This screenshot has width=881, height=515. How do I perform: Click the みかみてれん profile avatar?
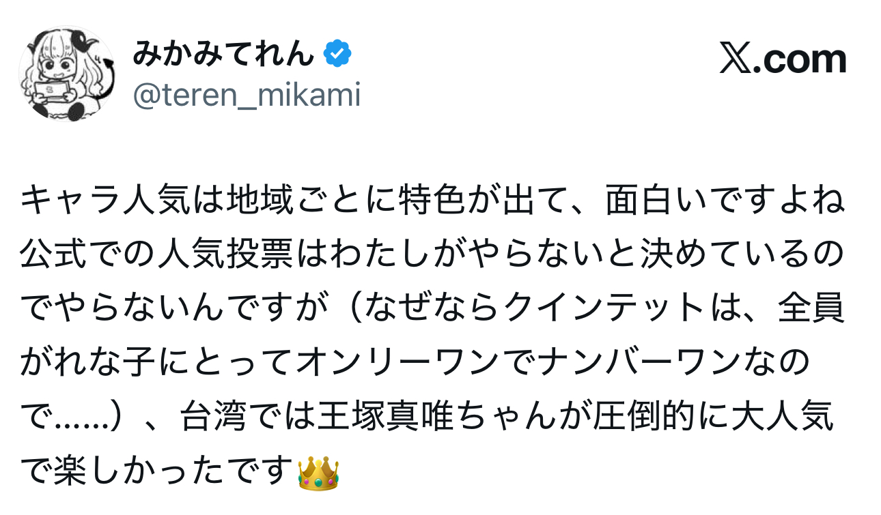click(67, 74)
